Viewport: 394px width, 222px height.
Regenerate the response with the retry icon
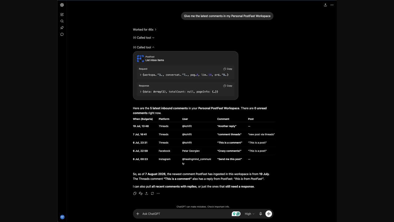pyautogui.click(x=152, y=193)
